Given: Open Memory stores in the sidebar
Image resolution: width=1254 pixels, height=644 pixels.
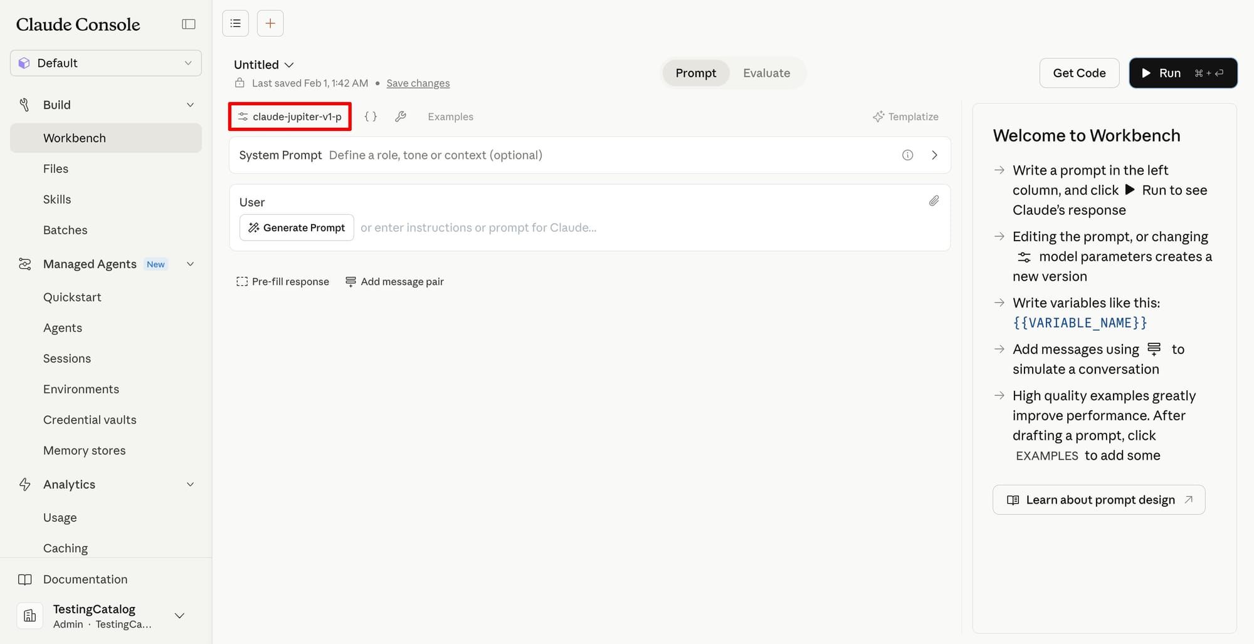Looking at the screenshot, I should (85, 450).
